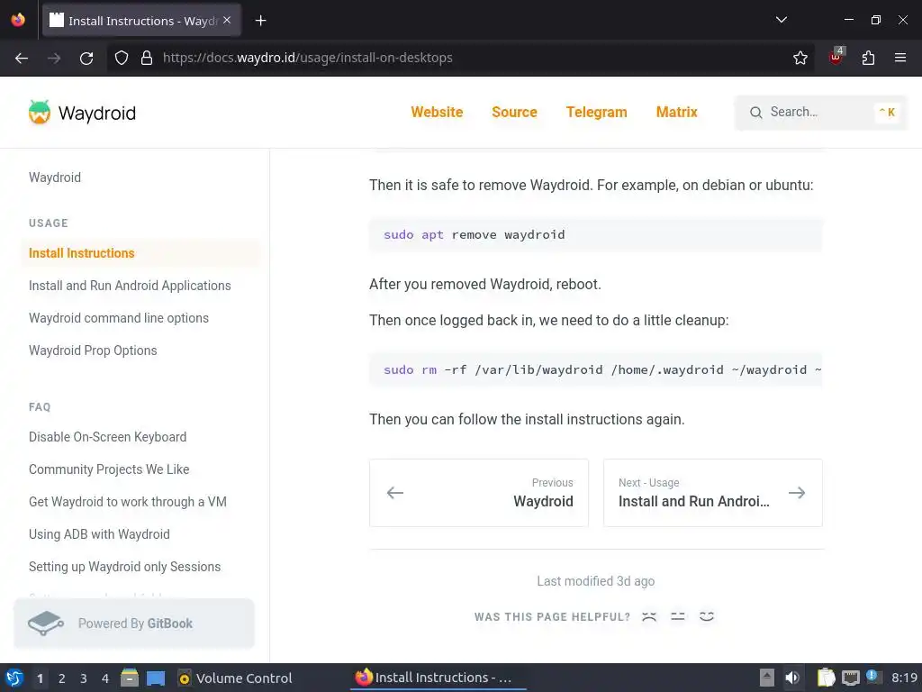Click the GitBook logo icon
Viewport: 922px width, 692px height.
pyautogui.click(x=46, y=624)
